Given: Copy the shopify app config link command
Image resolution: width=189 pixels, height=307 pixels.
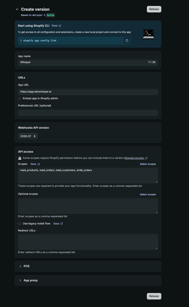Looking at the screenshot, I should tap(127, 41).
